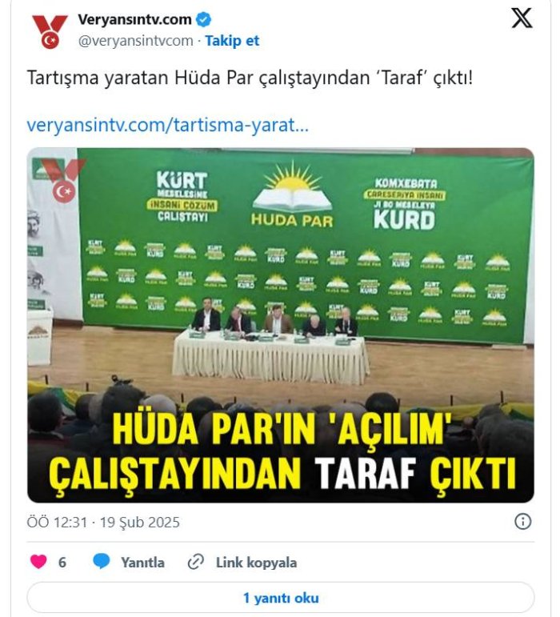Click the chain link copy icon
This screenshot has height=617, width=560.
pos(195,562)
